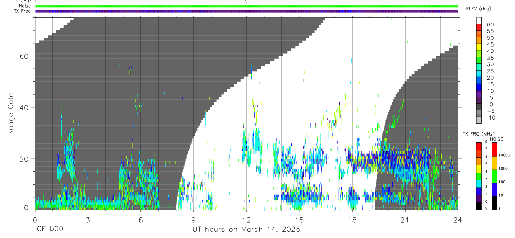
Task: Click the '3' tick on the UT hours axis
Action: (88, 220)
